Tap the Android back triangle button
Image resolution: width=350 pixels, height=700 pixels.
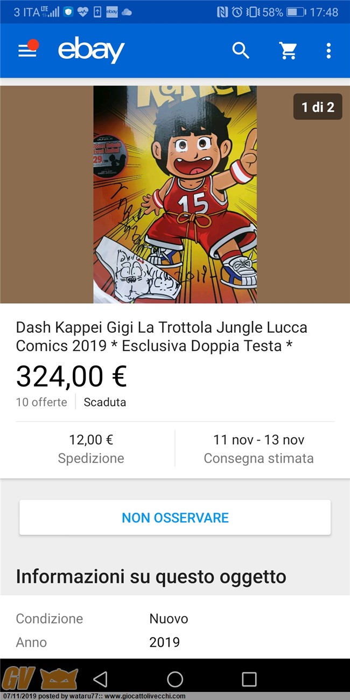point(101,679)
